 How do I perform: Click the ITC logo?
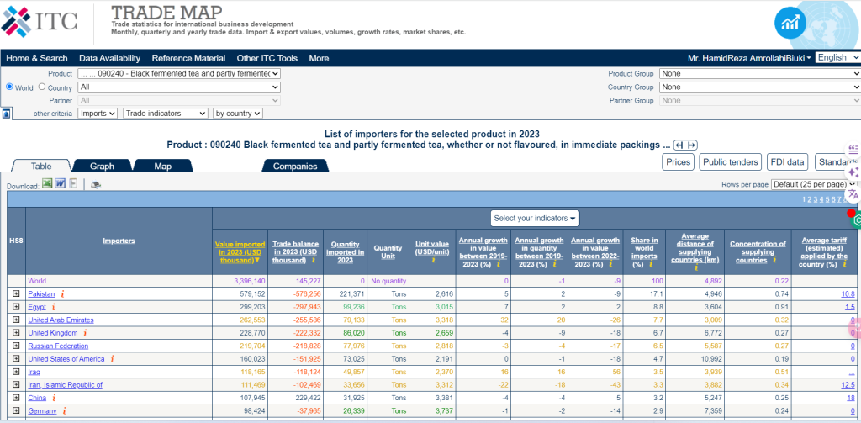[39, 20]
